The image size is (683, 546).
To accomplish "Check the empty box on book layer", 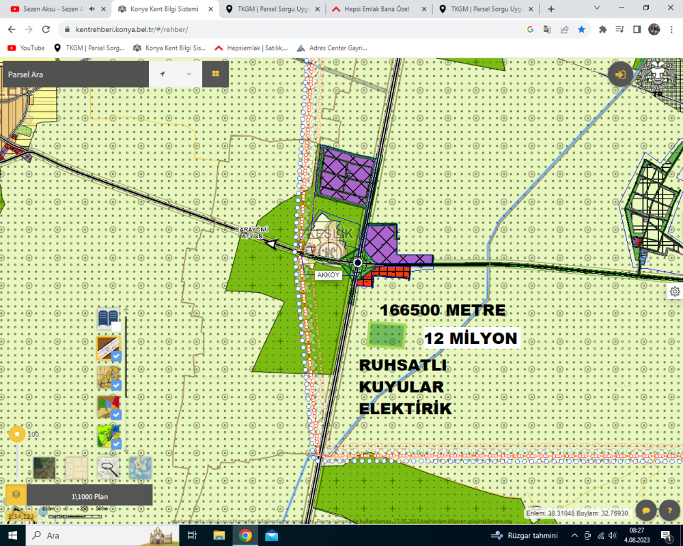I will (x=116, y=326).
